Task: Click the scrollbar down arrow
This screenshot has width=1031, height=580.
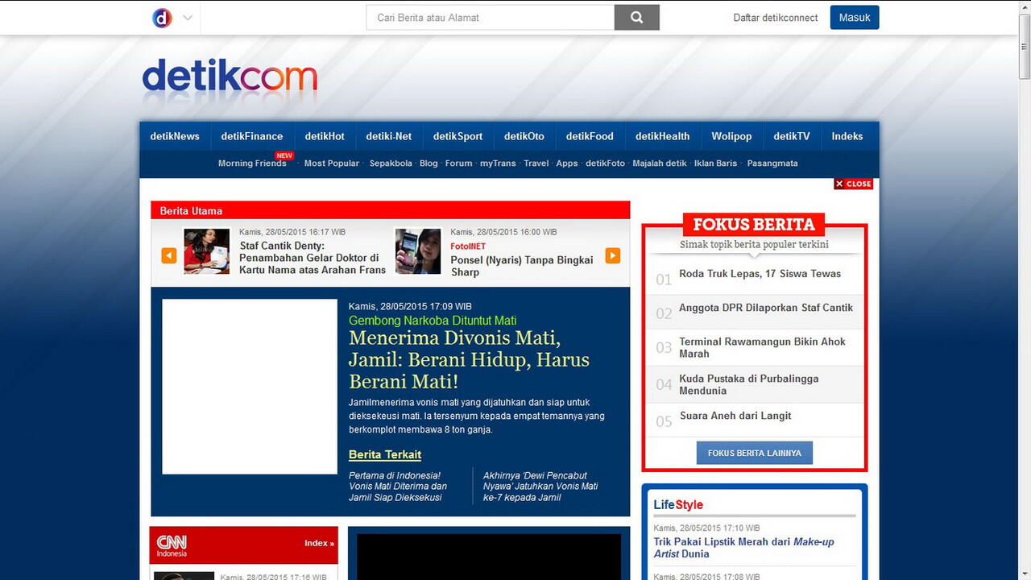Action: pos(1025,574)
